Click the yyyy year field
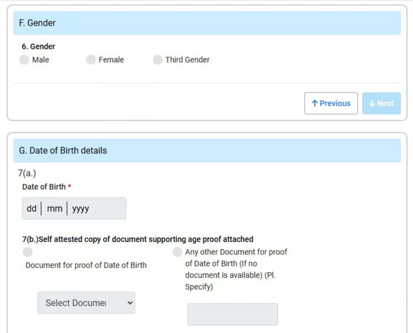 click(81, 209)
